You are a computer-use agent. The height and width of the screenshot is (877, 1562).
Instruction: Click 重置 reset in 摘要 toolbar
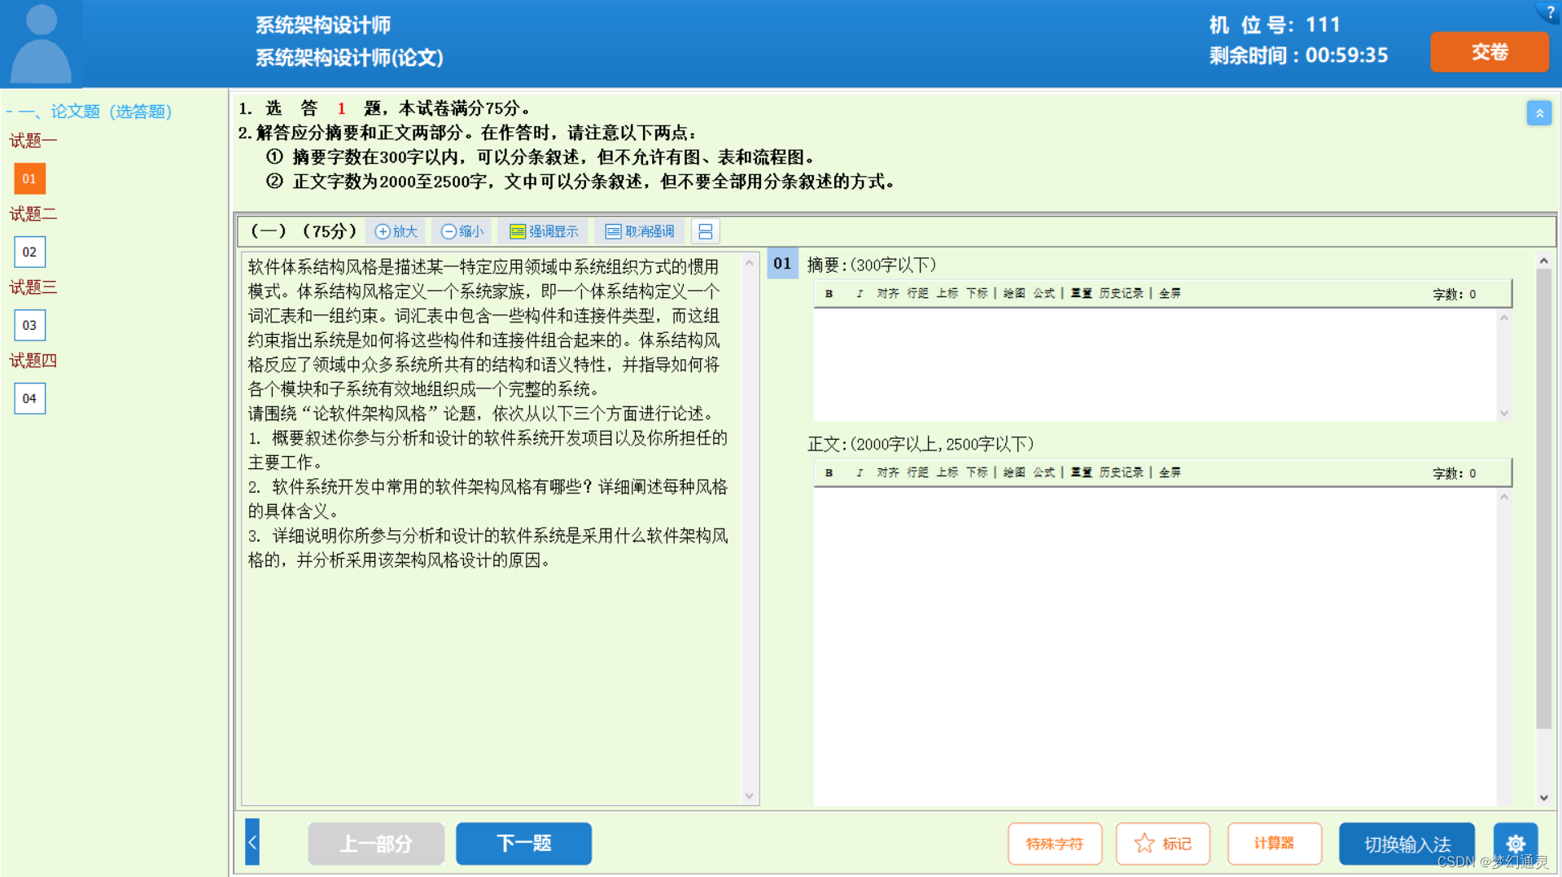point(1082,294)
